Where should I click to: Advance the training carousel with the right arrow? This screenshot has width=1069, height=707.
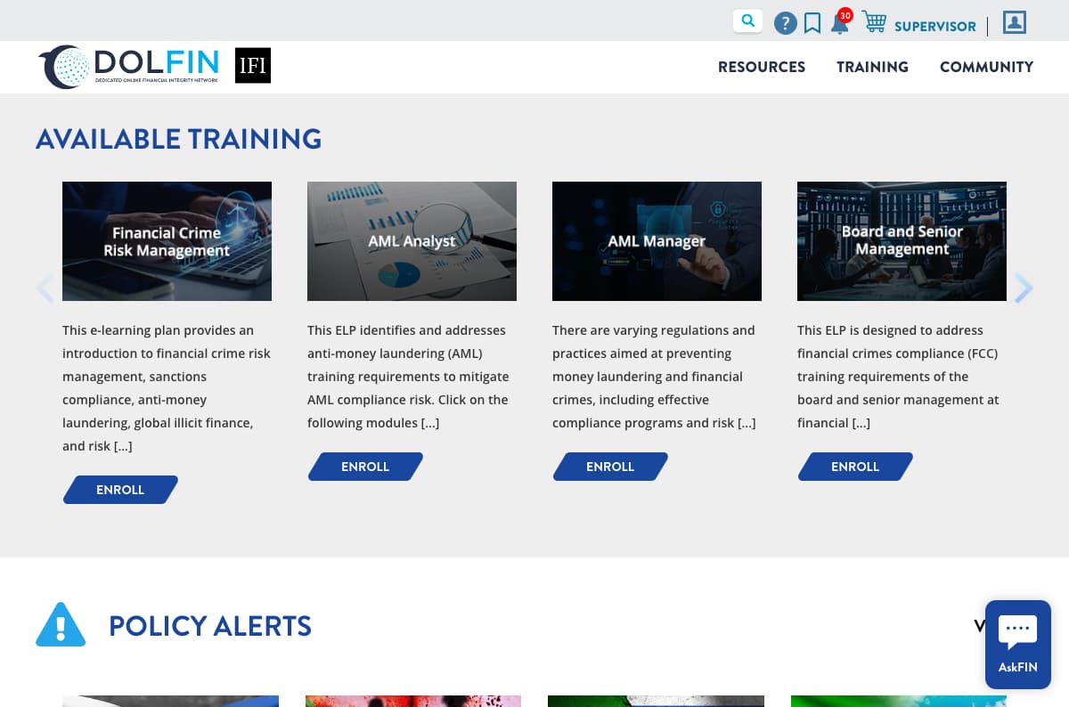[x=1024, y=288]
